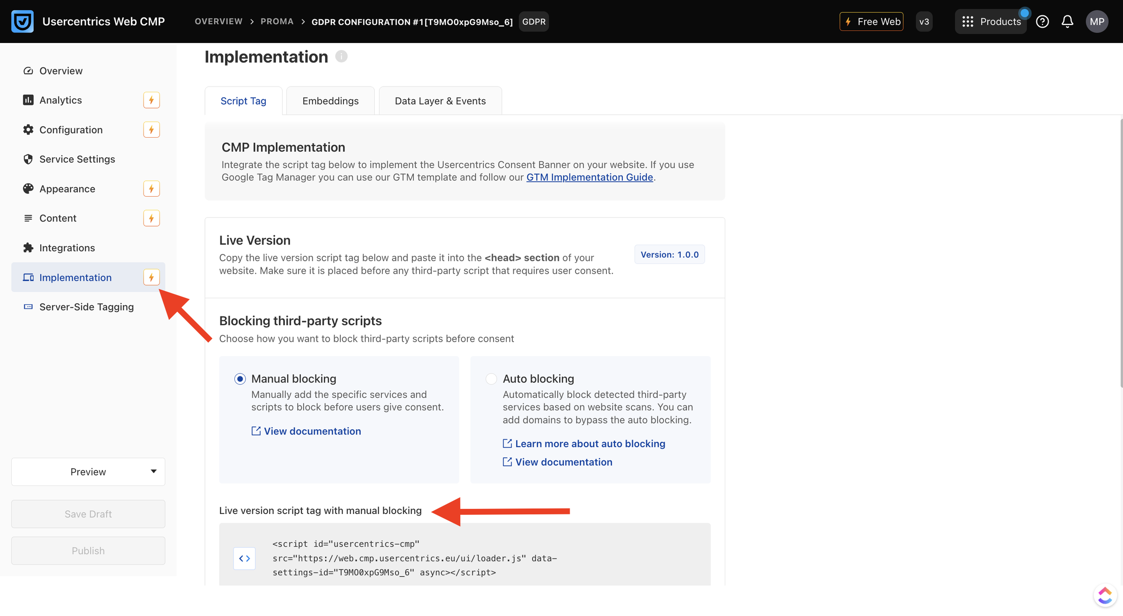Click the page vertical scrollbar

click(x=1121, y=253)
